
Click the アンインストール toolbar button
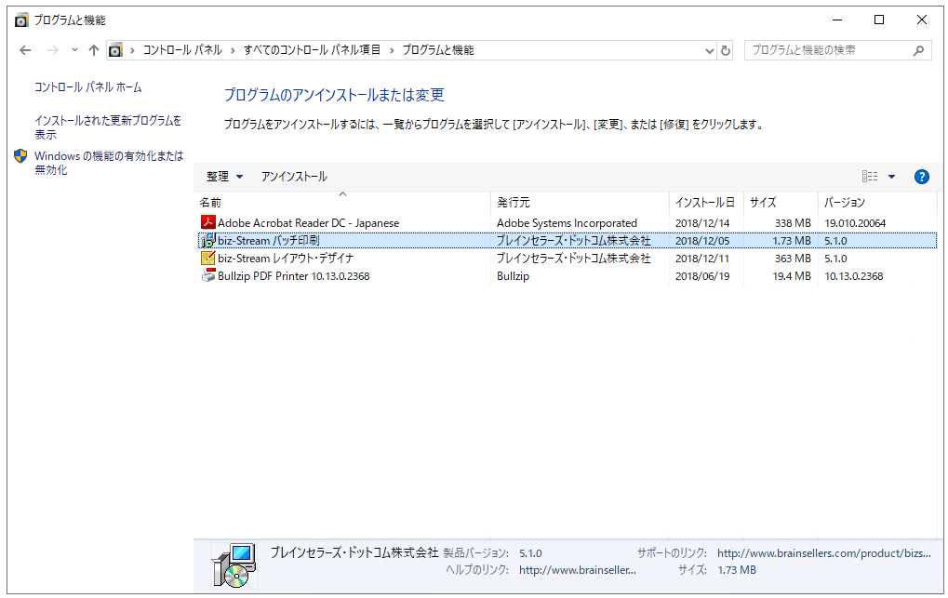(294, 177)
